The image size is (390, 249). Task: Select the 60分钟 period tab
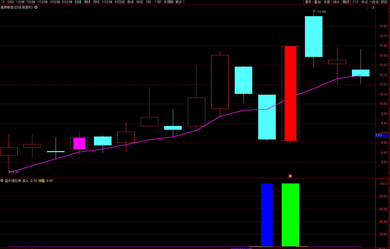(x=67, y=2)
